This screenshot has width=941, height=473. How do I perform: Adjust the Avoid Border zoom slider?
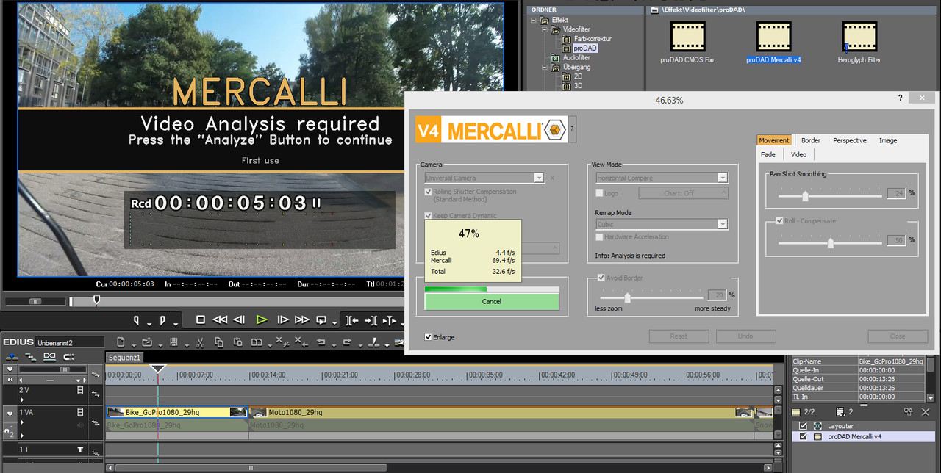point(628,297)
